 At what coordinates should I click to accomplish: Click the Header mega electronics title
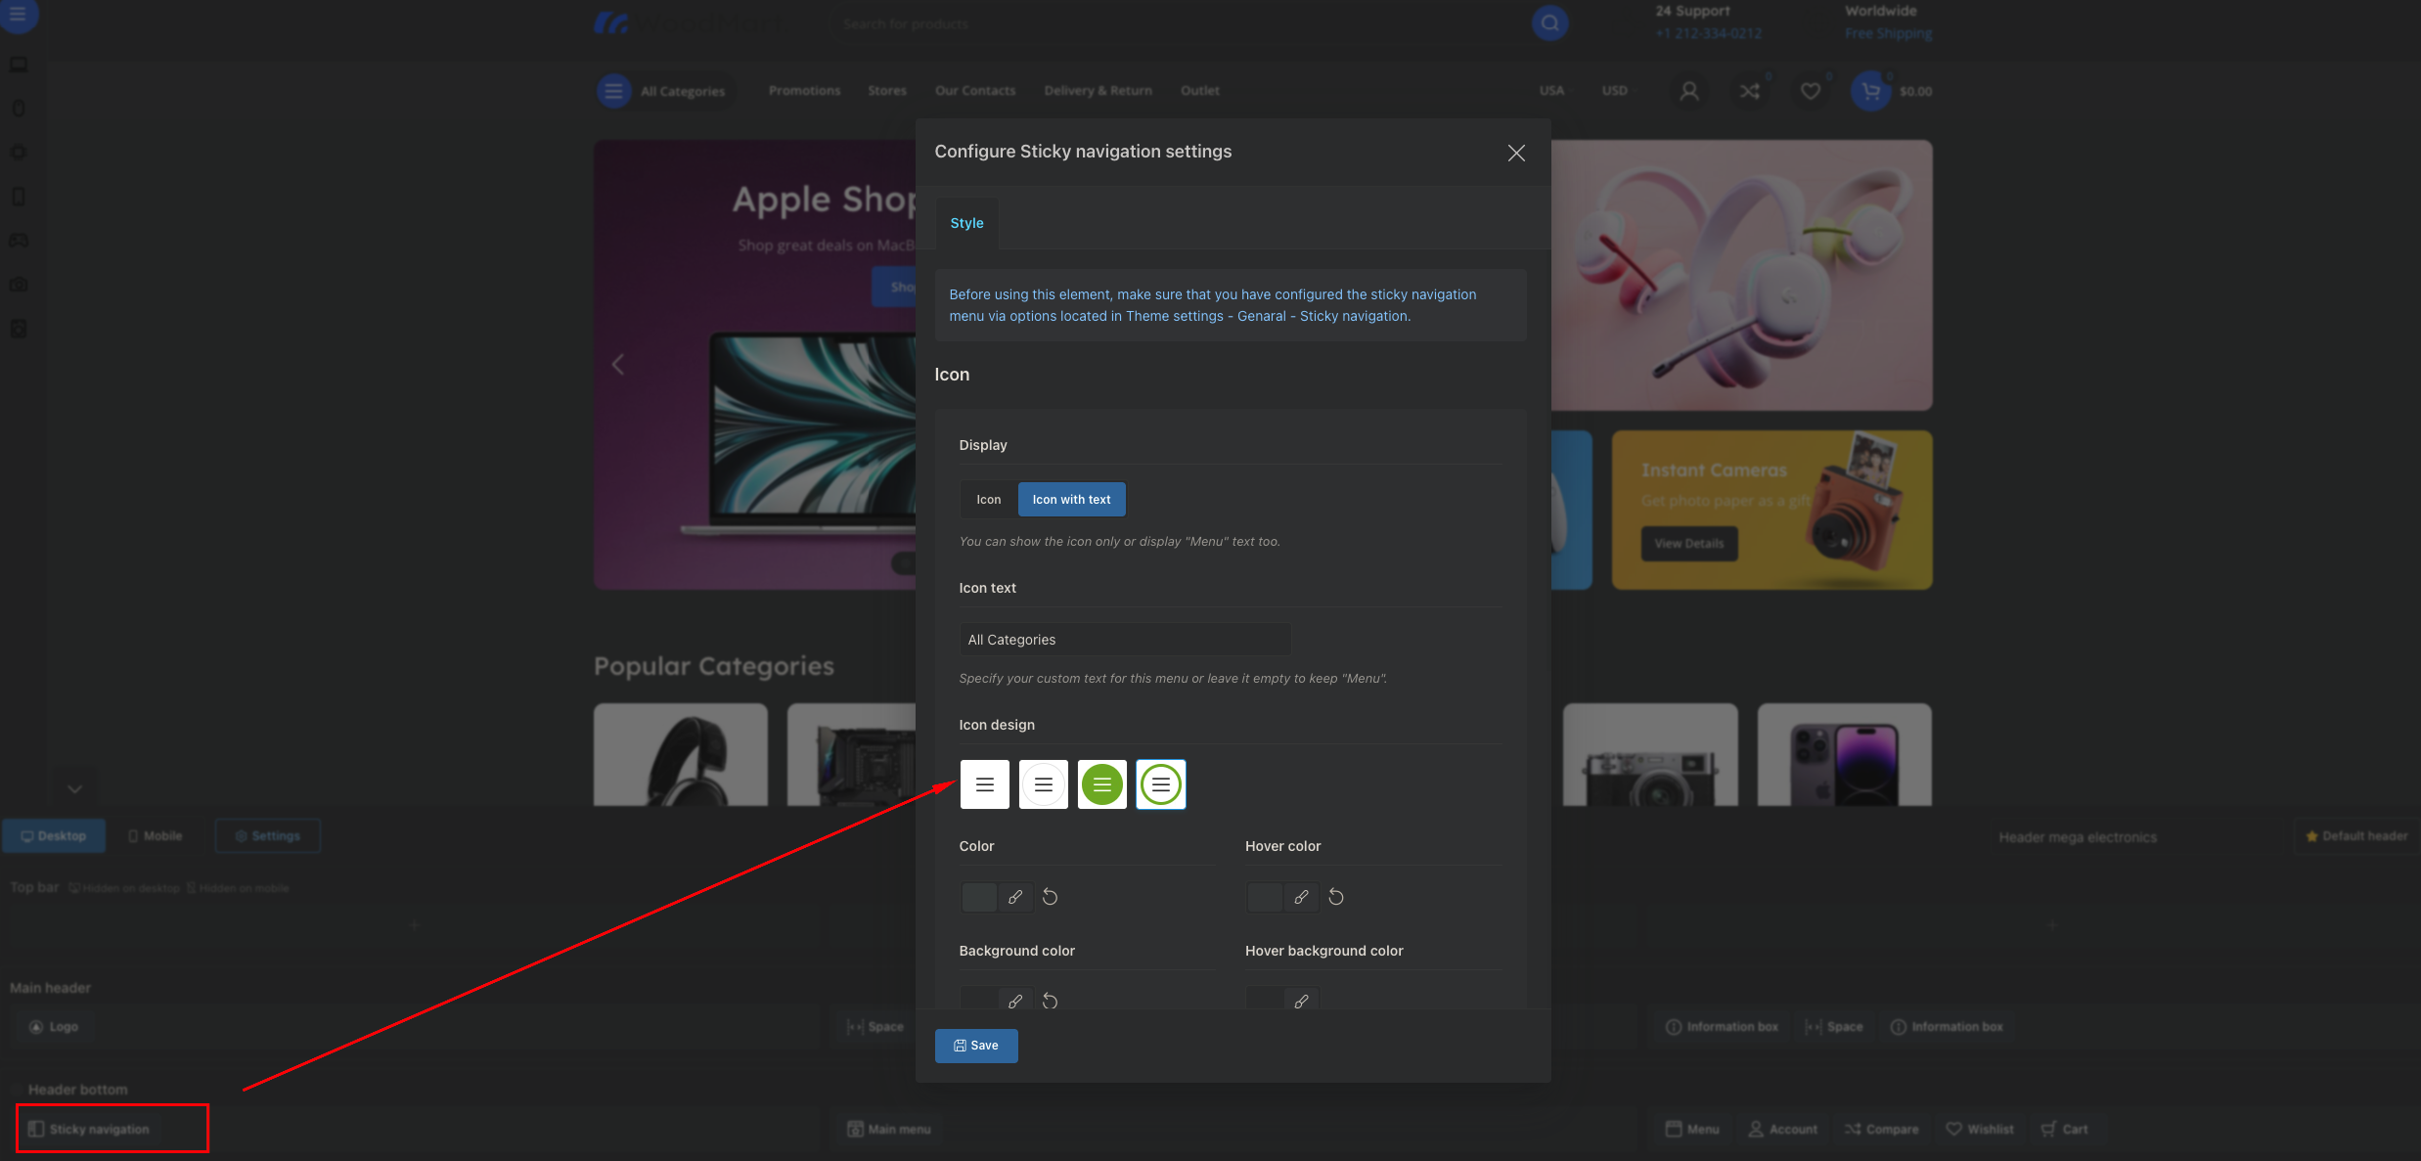pos(2078,837)
